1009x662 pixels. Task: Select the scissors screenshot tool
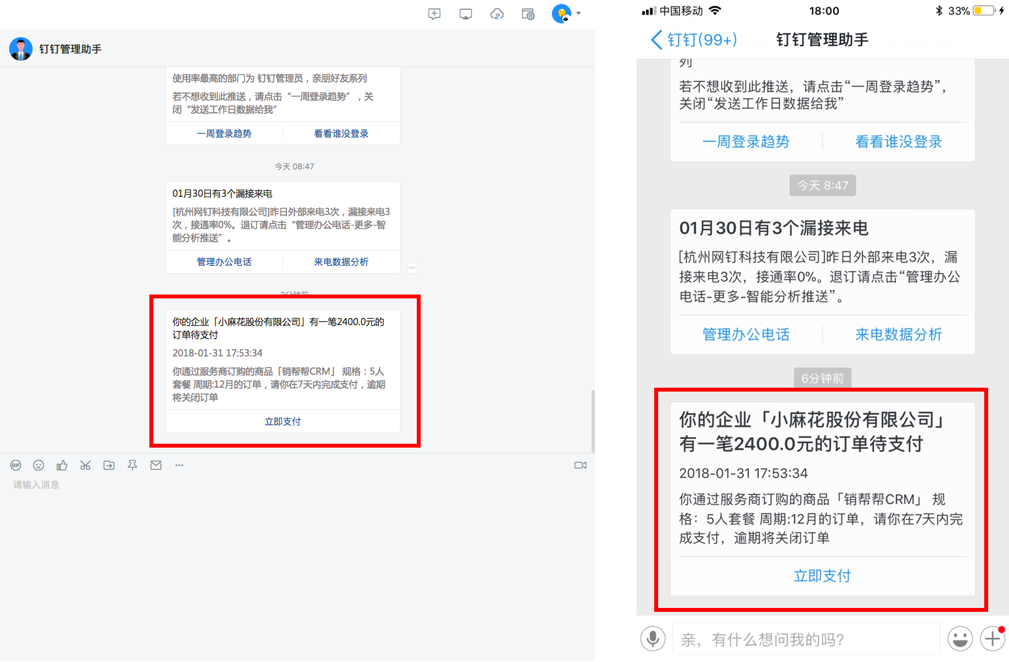click(85, 465)
